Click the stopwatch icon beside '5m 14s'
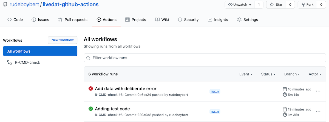The image size is (329, 122). click(x=285, y=95)
